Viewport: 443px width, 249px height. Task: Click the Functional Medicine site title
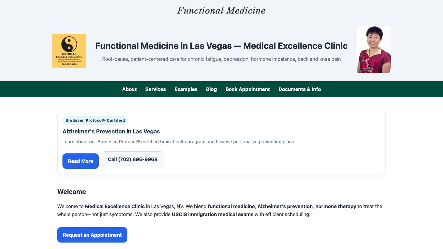221,10
